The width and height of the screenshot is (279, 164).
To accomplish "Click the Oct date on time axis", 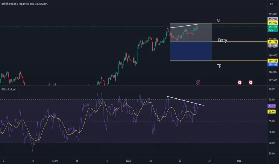I will (x=239, y=161).
